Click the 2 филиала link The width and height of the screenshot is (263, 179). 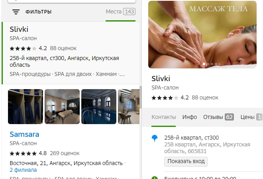[x=23, y=170]
